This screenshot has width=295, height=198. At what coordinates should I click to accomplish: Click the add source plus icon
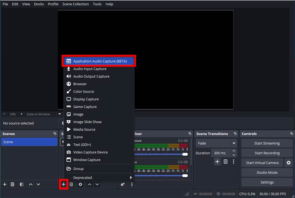(x=63, y=184)
